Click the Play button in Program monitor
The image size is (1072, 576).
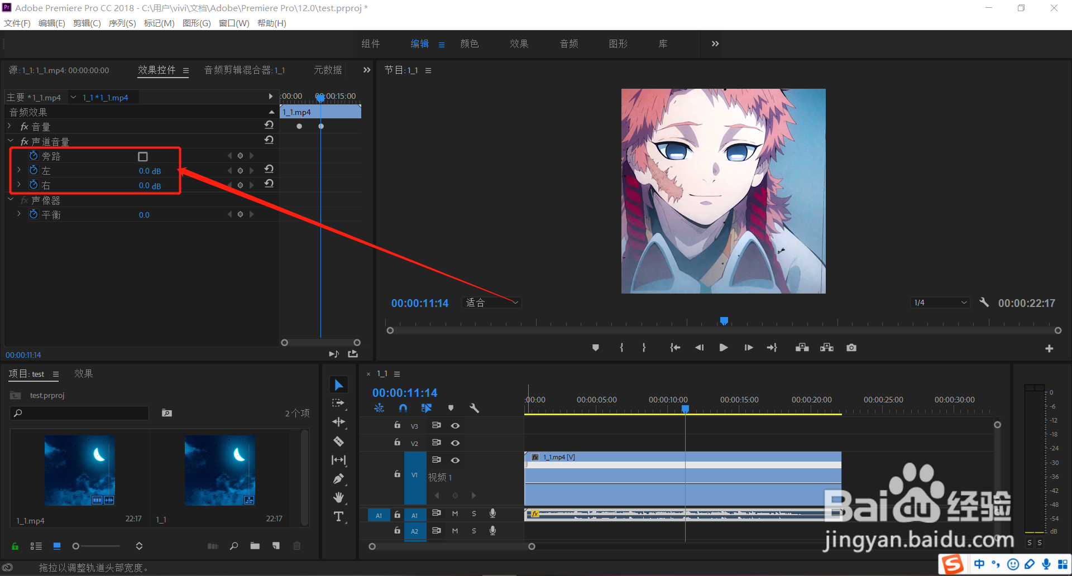724,348
